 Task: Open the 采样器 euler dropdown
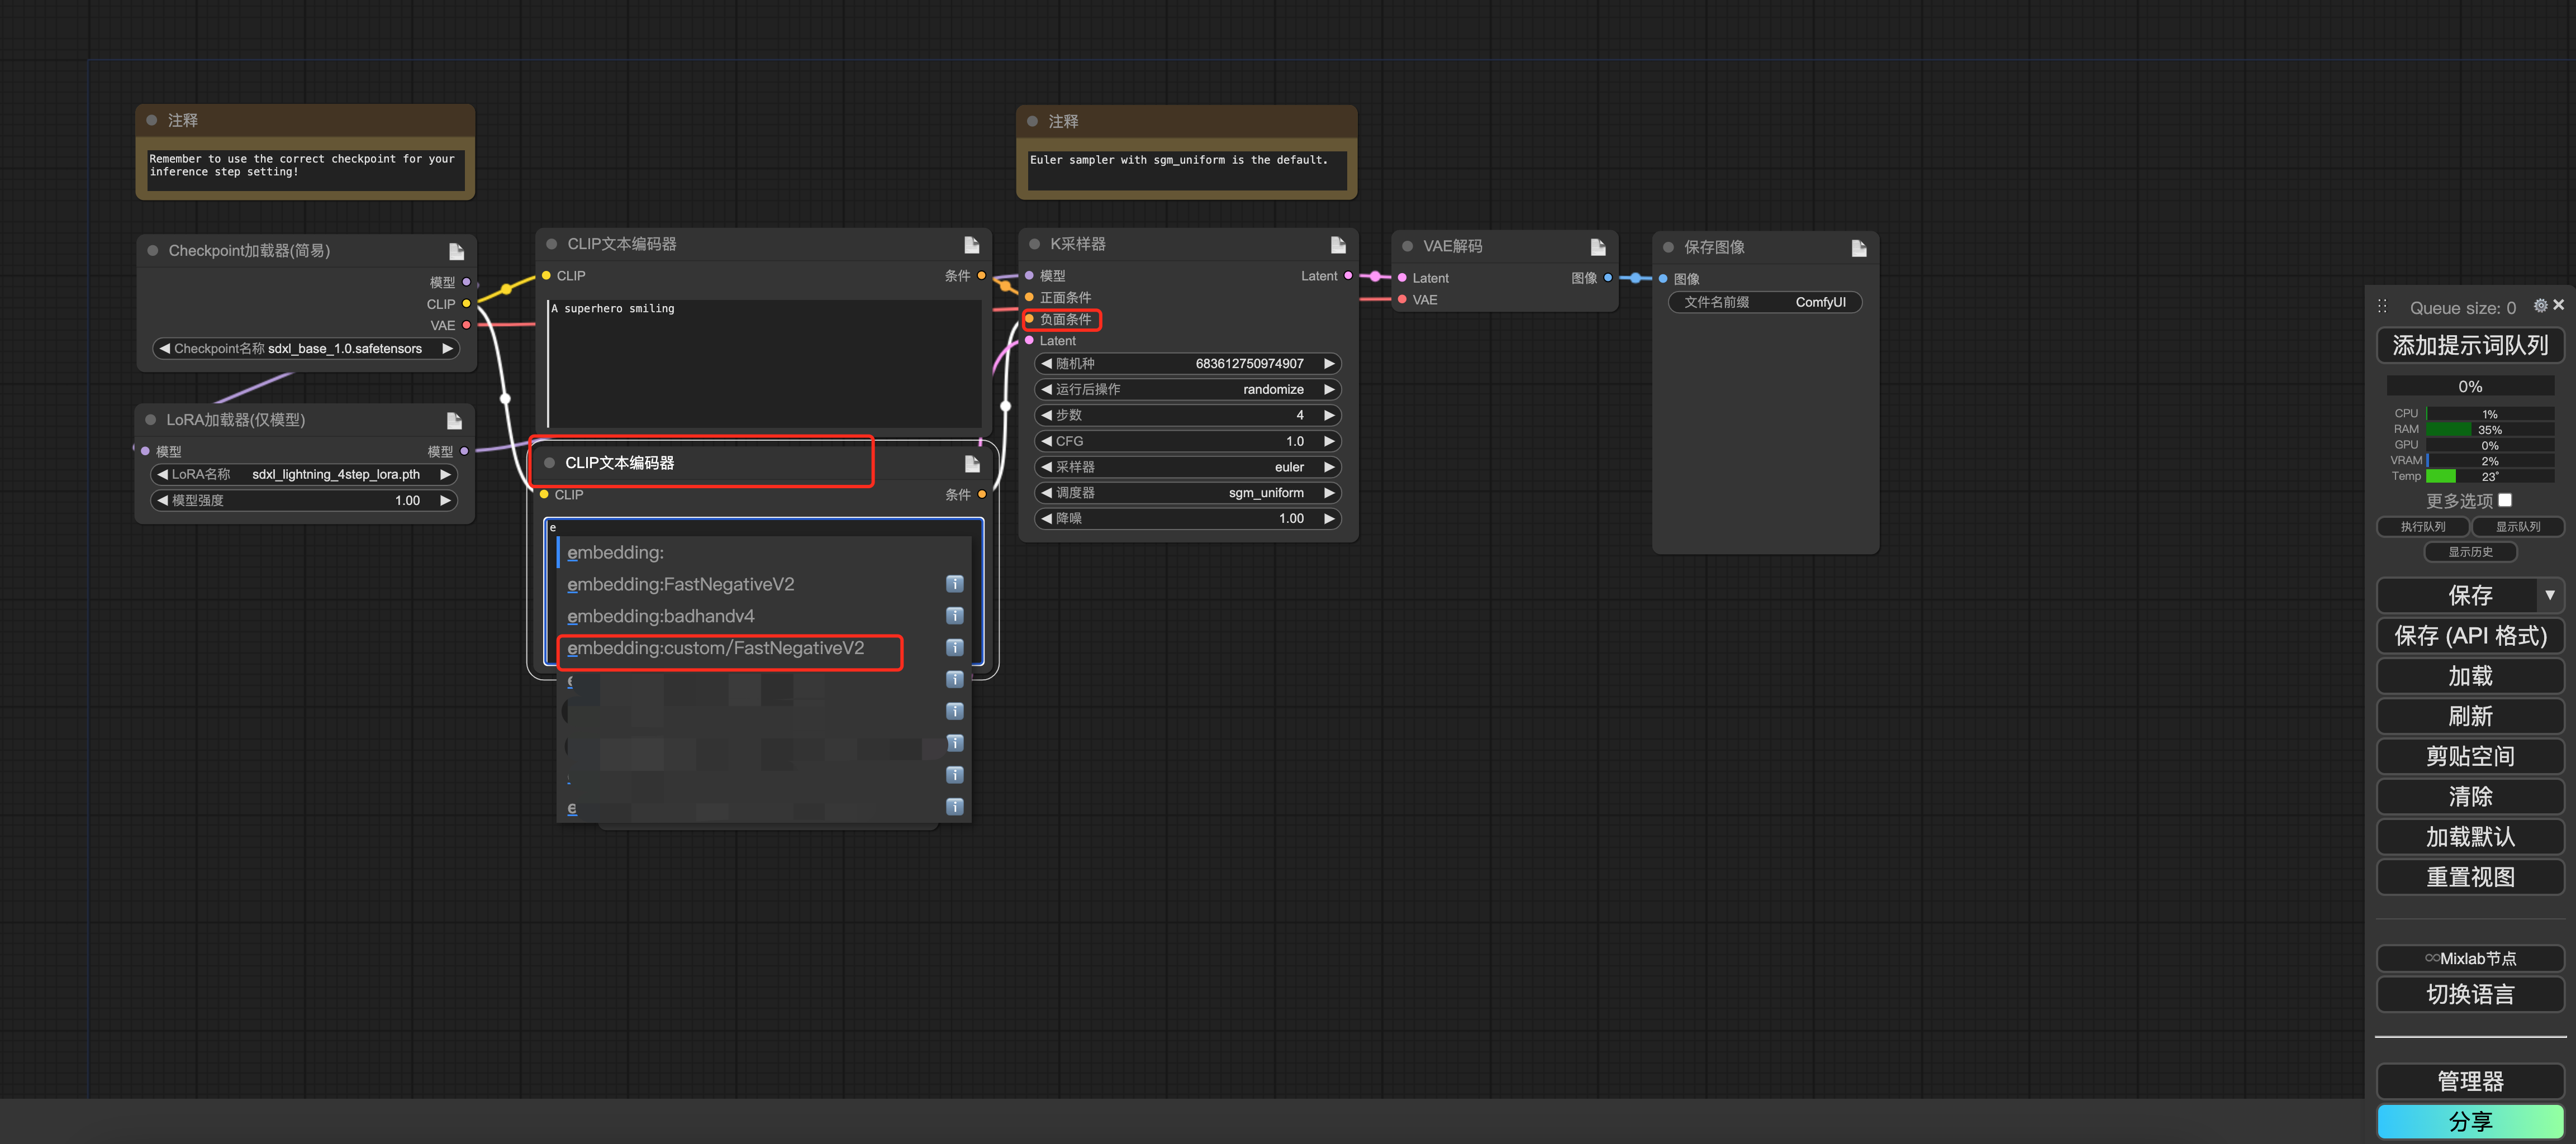coord(1188,467)
